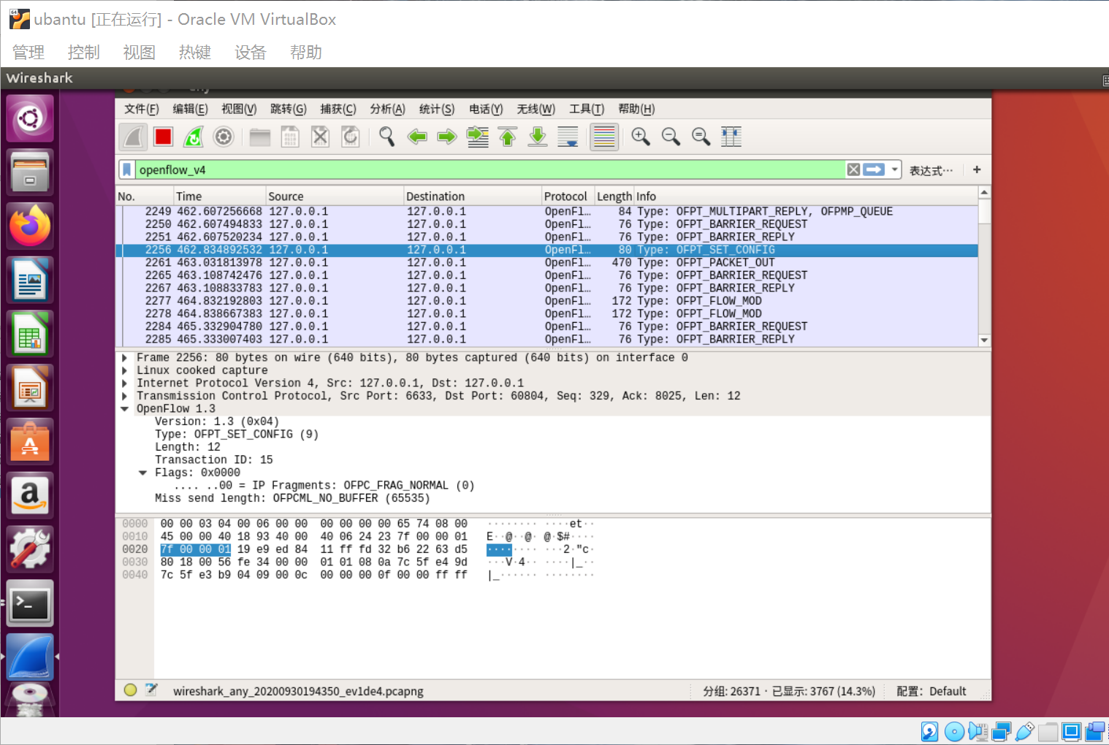Select packet 2249 OFPT_MULTIPART_REPLY row

coord(546,212)
